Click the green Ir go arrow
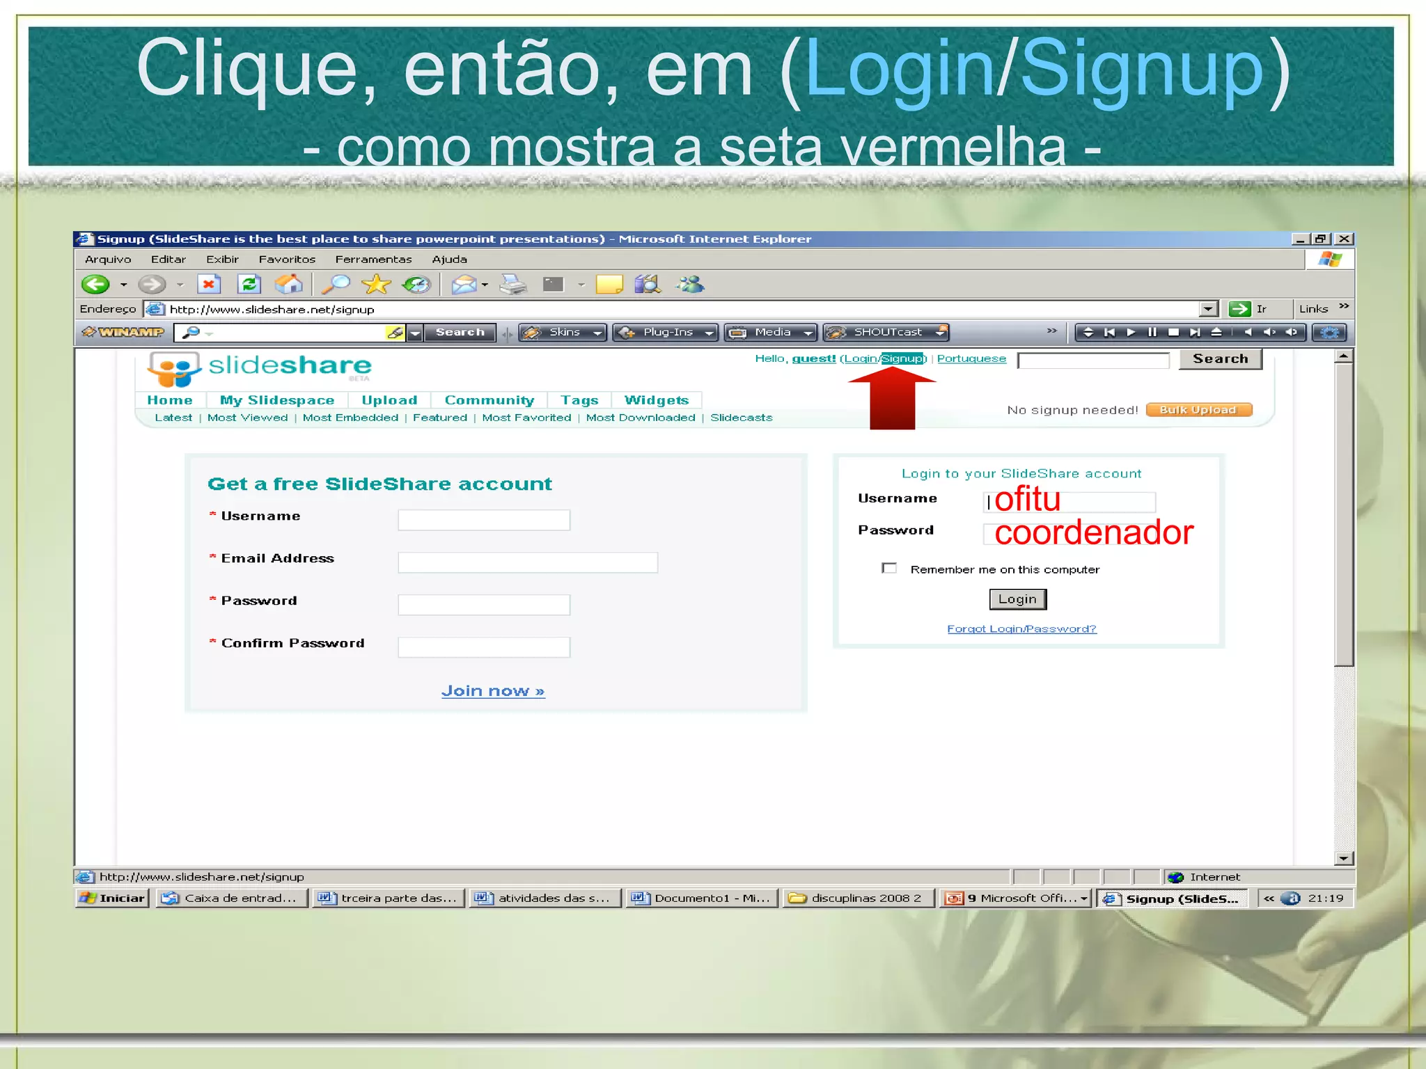This screenshot has height=1069, width=1426. tap(1239, 308)
